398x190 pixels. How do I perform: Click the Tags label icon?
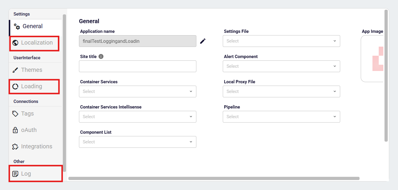[x=15, y=114]
